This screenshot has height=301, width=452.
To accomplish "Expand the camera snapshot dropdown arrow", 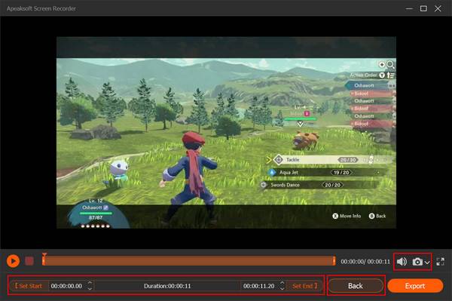I will coord(427,263).
